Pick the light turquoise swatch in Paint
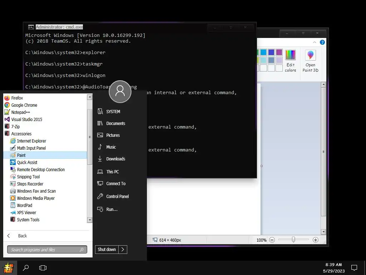Viewport: 366px width, 275px height. click(x=263, y=60)
